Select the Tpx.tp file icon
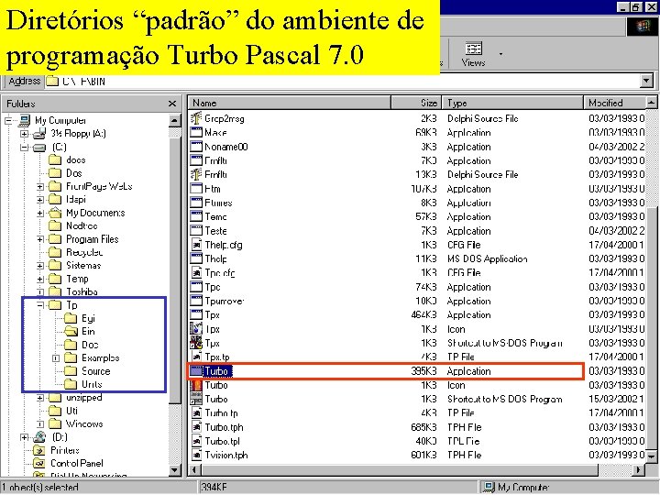The image size is (660, 495). coord(196,357)
